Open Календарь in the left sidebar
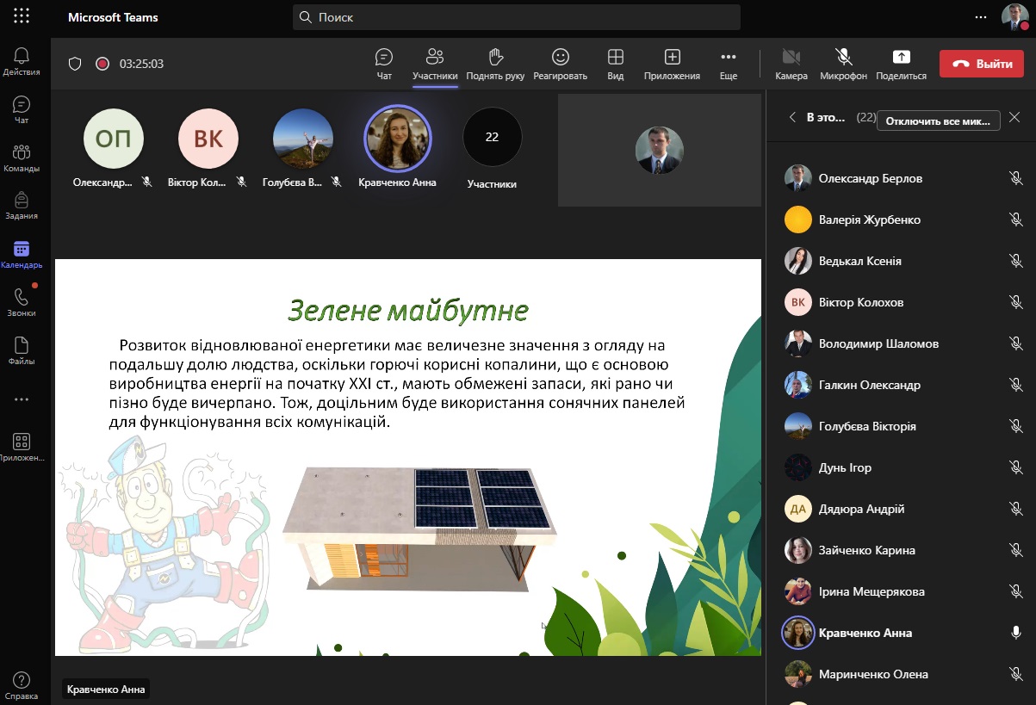 [x=22, y=254]
